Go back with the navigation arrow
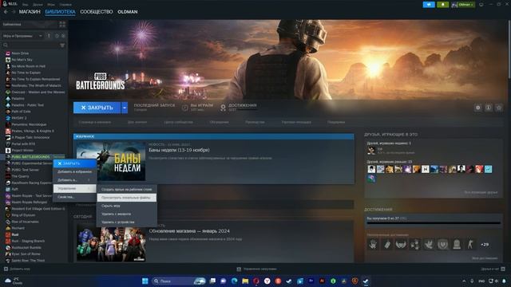The height and width of the screenshot is (287, 511). 6,12
